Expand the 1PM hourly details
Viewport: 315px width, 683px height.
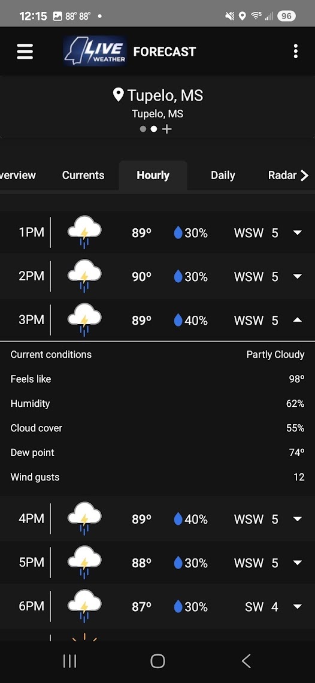tap(298, 232)
